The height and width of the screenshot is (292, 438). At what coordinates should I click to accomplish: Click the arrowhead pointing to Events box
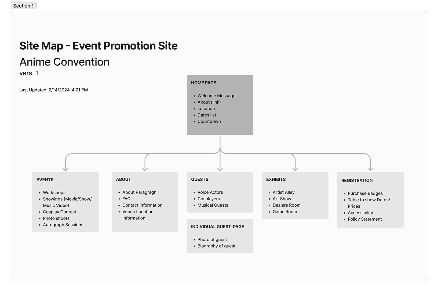pos(65,169)
